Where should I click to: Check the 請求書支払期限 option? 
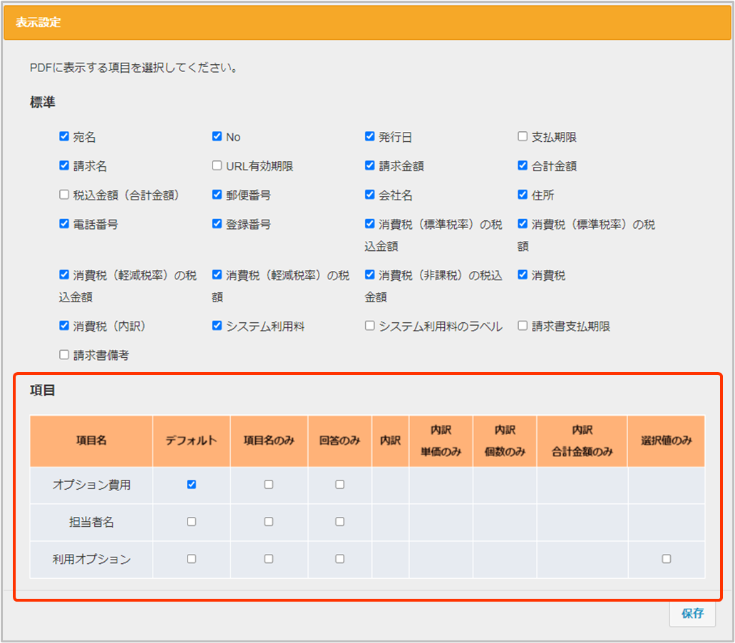pos(523,326)
